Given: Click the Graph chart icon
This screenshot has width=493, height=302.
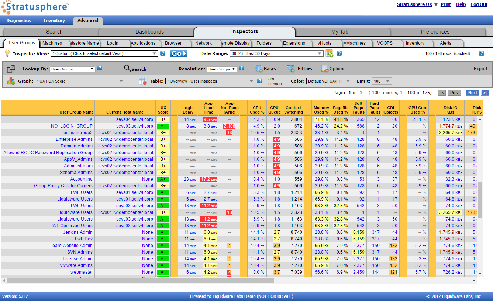Looking at the screenshot, I should point(11,81).
